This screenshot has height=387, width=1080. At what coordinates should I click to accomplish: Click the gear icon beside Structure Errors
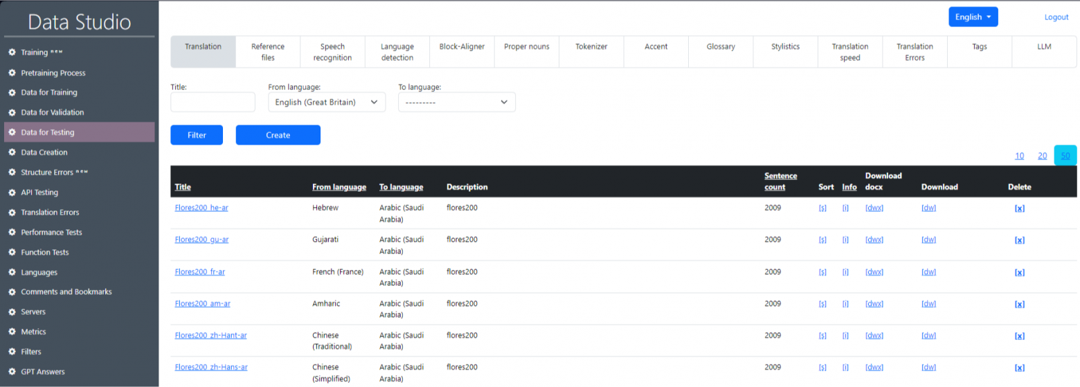click(x=12, y=172)
